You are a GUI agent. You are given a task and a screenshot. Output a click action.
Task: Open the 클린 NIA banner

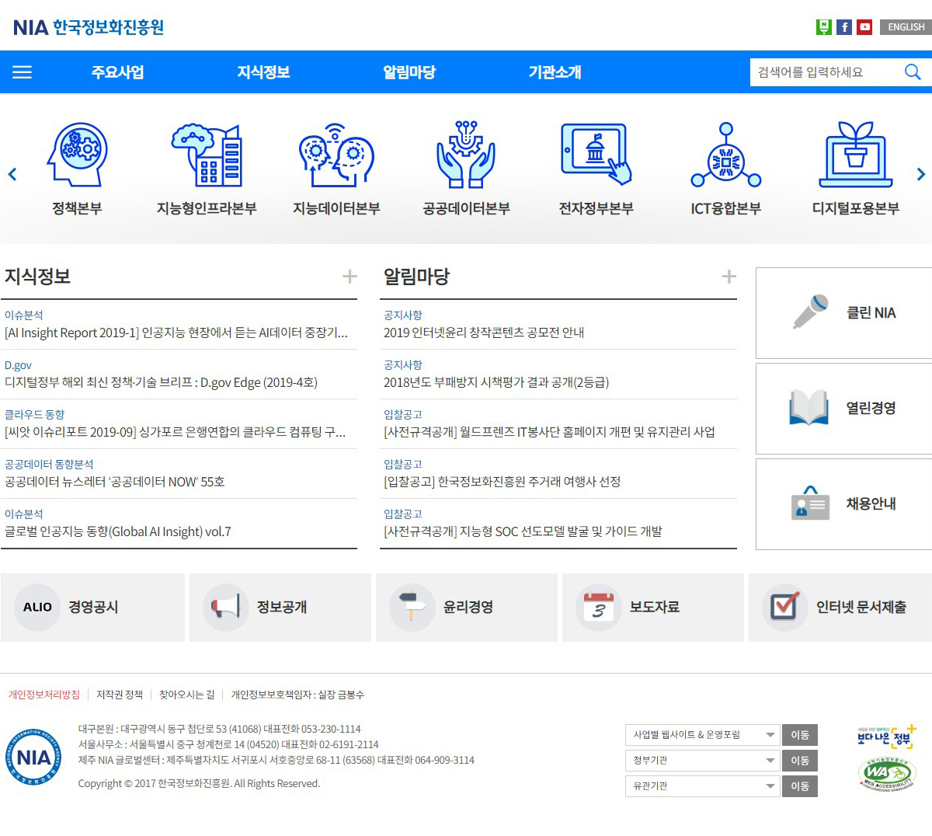pos(844,313)
